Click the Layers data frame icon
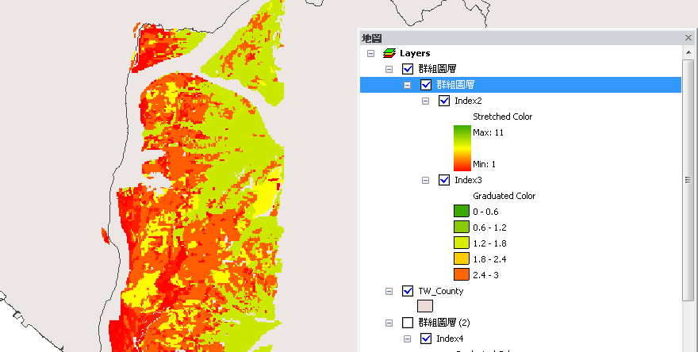Screen dimensions: 698x352 coord(389,53)
